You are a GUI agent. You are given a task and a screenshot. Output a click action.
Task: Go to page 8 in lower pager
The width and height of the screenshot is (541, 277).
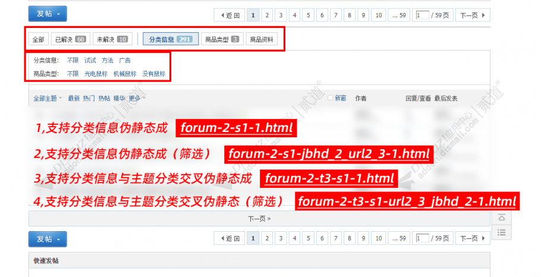350,238
